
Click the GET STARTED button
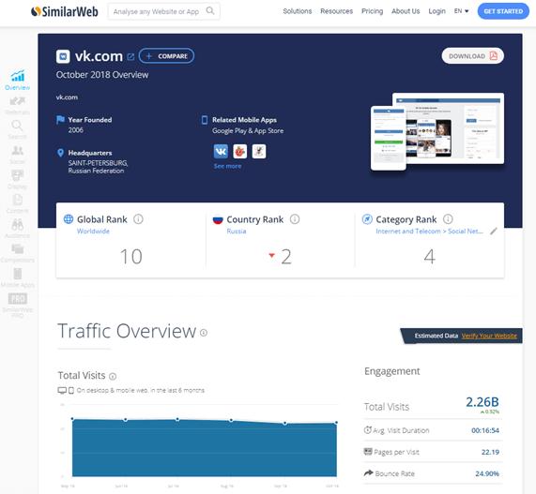click(503, 11)
